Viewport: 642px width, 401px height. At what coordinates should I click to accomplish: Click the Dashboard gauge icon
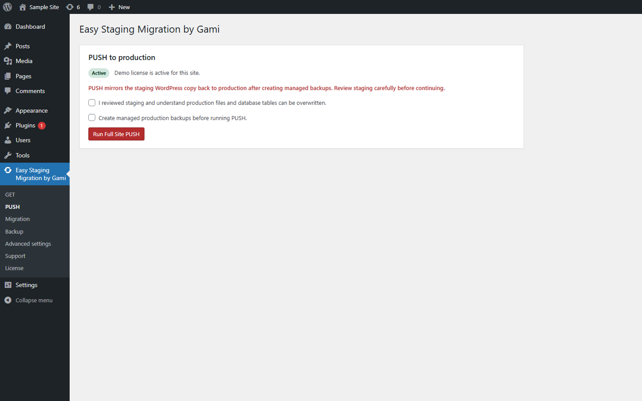point(8,27)
